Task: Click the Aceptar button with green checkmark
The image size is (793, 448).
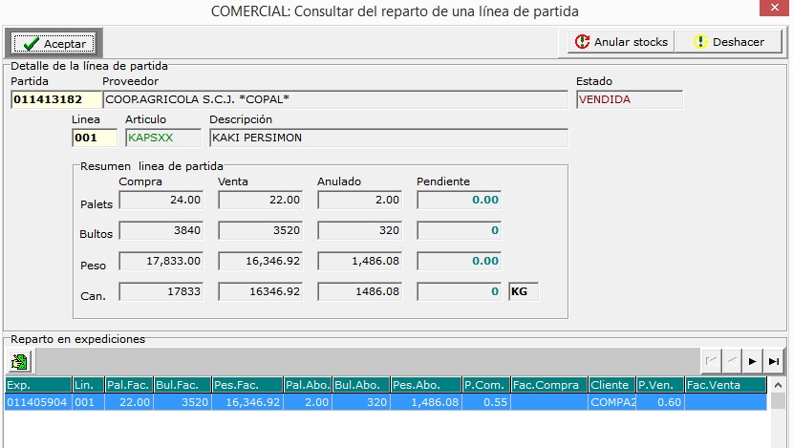Action: click(x=54, y=43)
